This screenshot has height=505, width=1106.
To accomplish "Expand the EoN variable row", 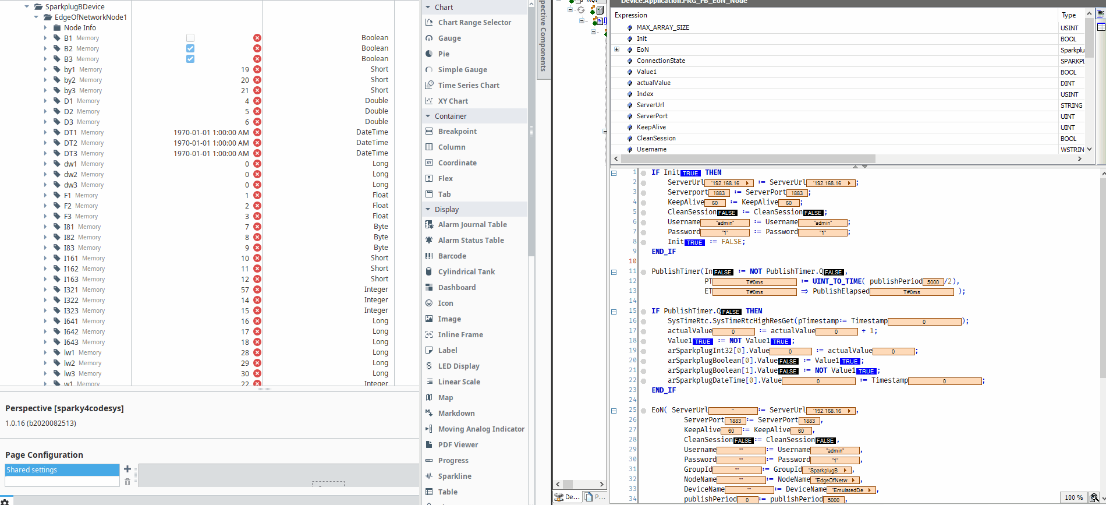I will click(x=616, y=50).
